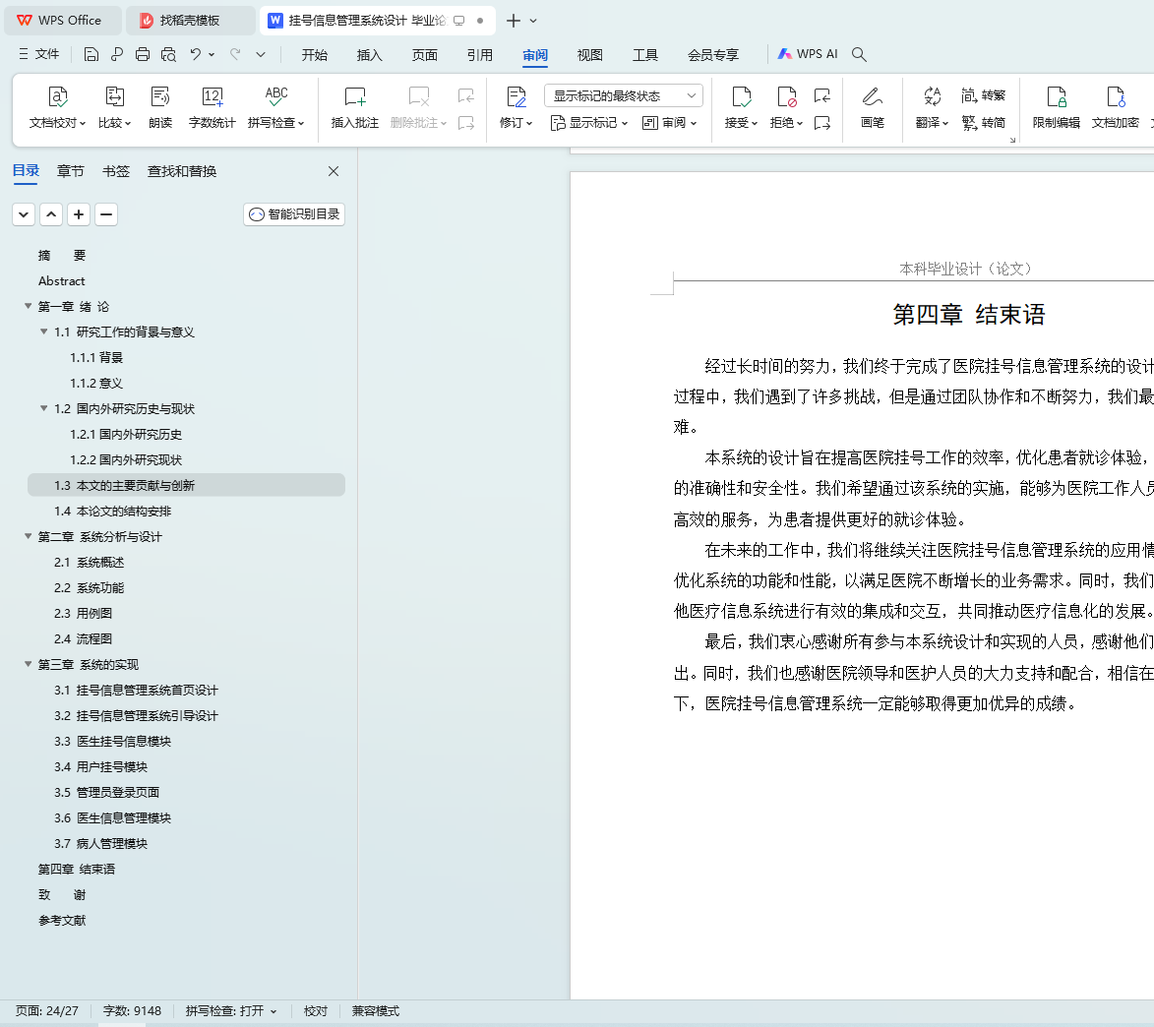
Task: Run 拼写检查 spell check
Action: pos(276,107)
